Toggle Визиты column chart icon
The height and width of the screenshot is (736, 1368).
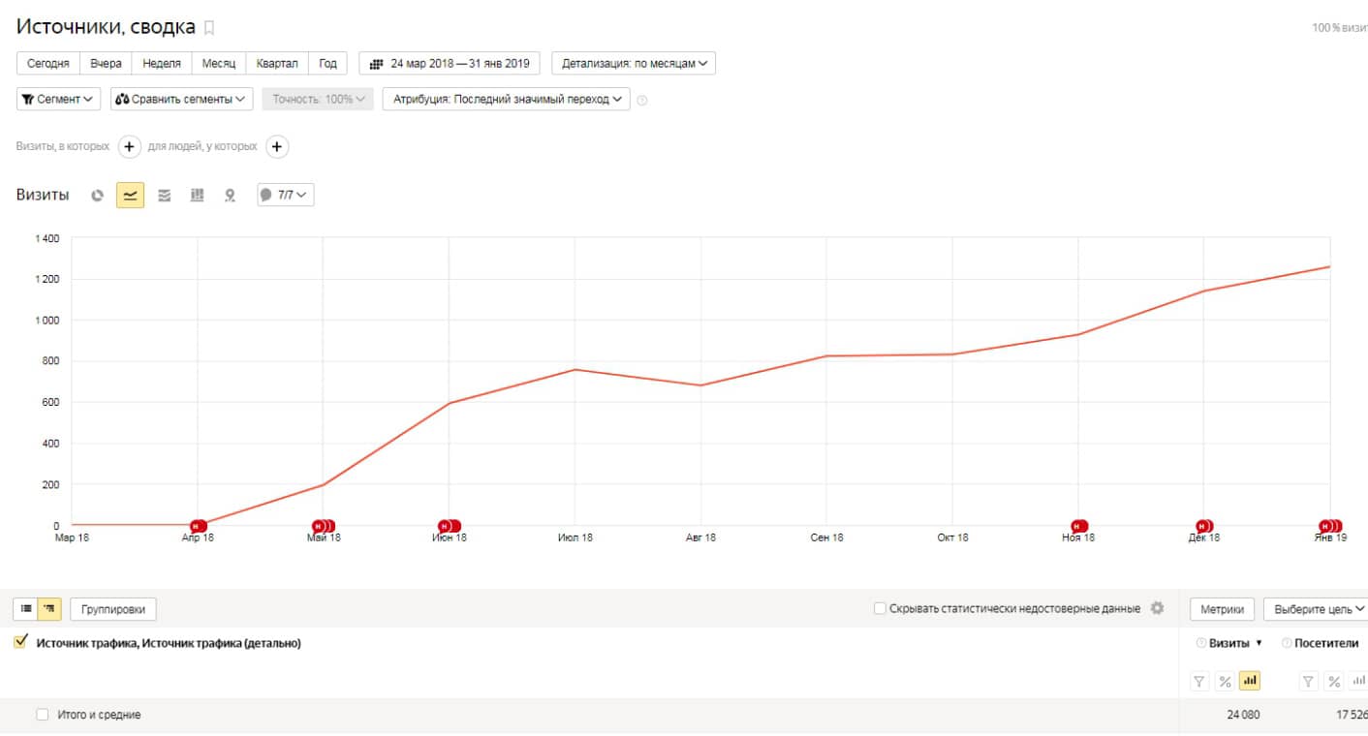1250,682
